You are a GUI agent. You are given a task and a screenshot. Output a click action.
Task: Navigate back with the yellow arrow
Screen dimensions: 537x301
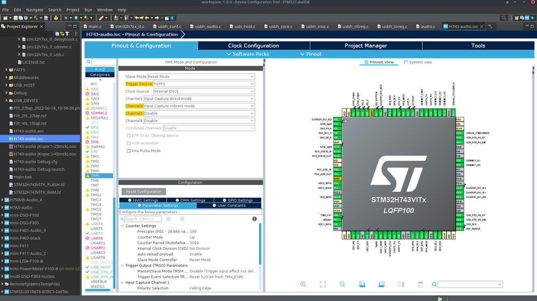point(147,18)
